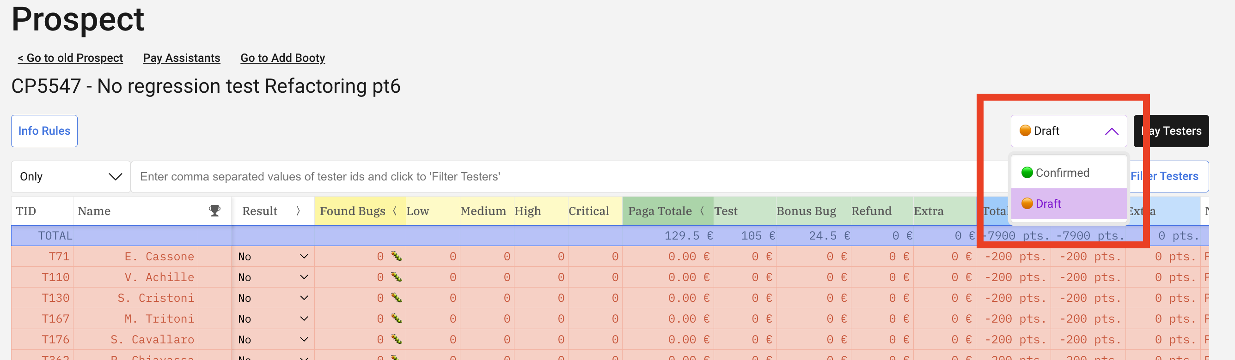Click the Extra payment column header
Image resolution: width=1235 pixels, height=360 pixels.
[x=944, y=210]
